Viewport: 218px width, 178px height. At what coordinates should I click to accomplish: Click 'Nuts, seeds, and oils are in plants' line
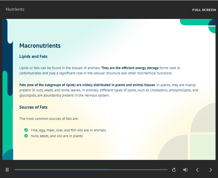[57, 136]
